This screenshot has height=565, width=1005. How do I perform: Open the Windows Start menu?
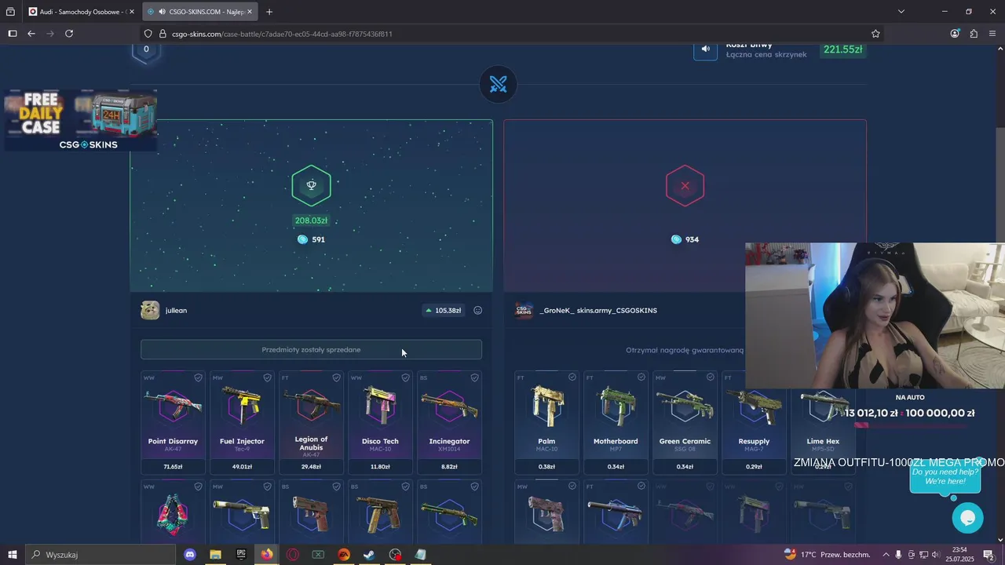12,555
